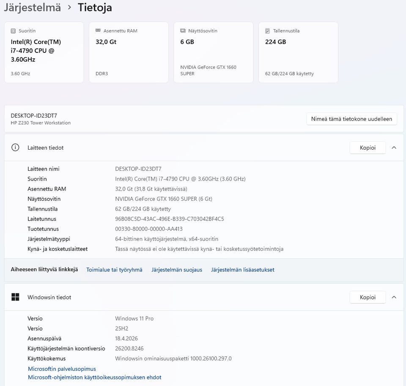Copy Windows info with Kopioi button
This screenshot has width=406, height=386.
pos(368,297)
